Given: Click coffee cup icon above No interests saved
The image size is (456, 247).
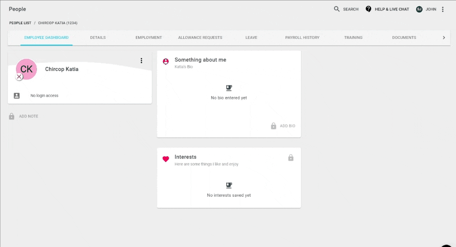Looking at the screenshot, I should pos(229,185).
